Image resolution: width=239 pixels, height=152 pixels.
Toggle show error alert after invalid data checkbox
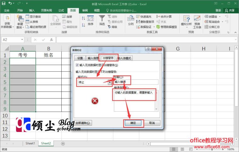click(x=77, y=65)
